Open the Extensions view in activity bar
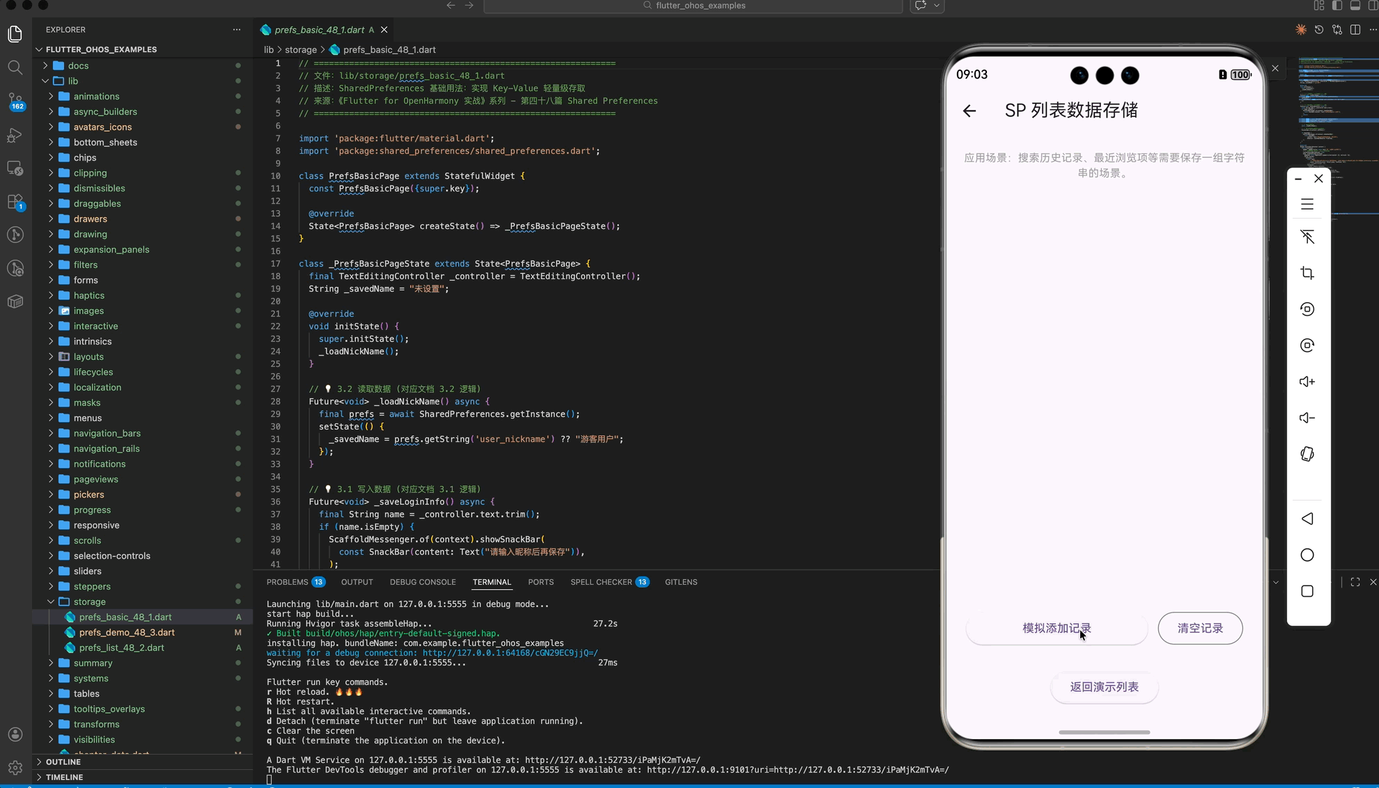This screenshot has height=788, width=1379. (15, 202)
